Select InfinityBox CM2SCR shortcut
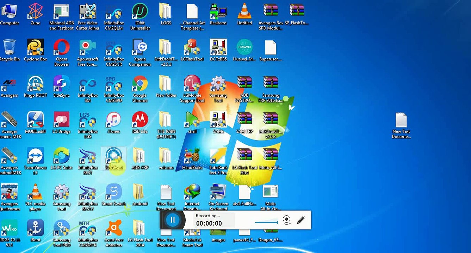471x253 pixels. [114, 53]
